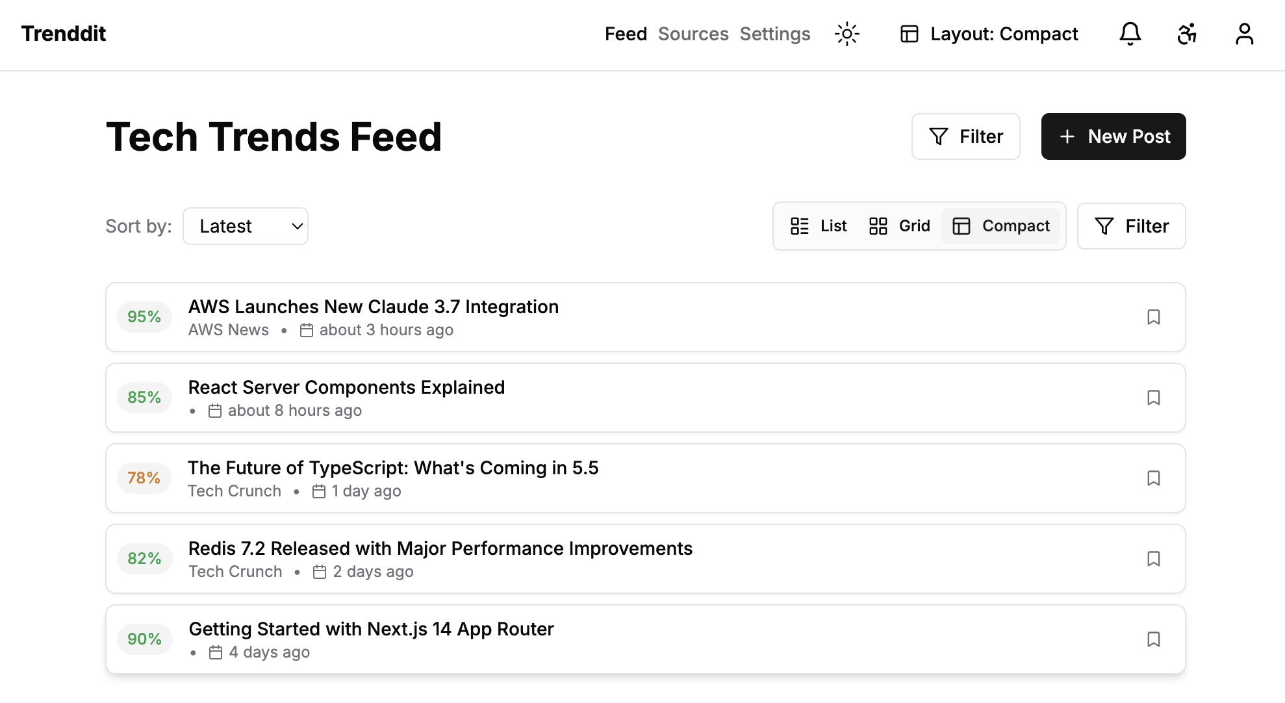Bookmark React Server Components Explained post
1285x703 pixels.
tap(1153, 398)
